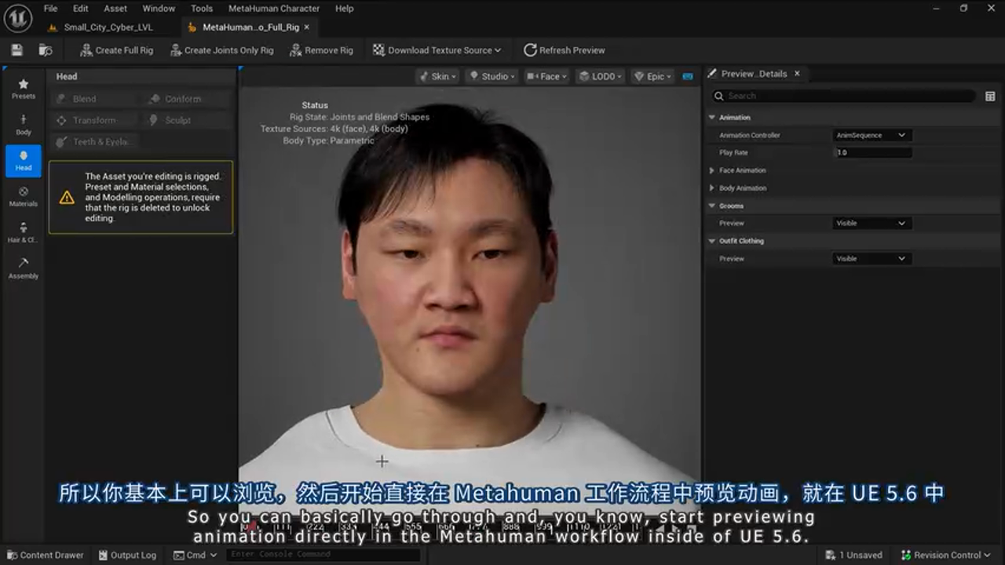
Task: Open the Content Drawer
Action: [x=44, y=555]
